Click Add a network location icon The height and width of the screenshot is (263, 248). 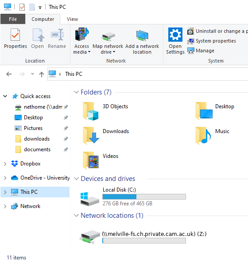coord(142,35)
